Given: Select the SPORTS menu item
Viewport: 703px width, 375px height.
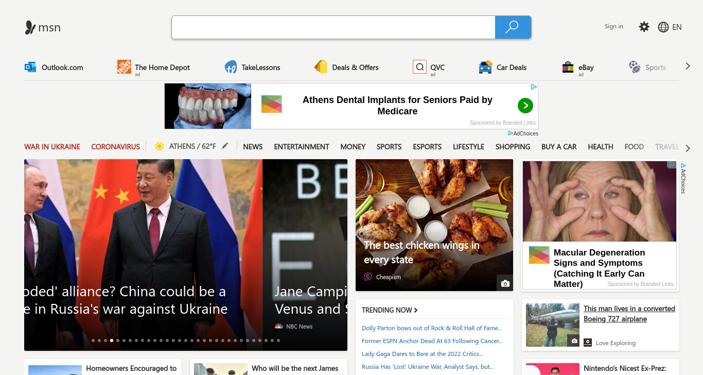Looking at the screenshot, I should pos(389,147).
